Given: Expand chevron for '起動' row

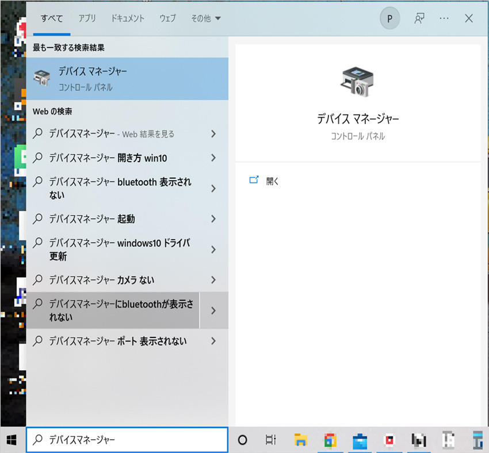Looking at the screenshot, I should pyautogui.click(x=213, y=218).
